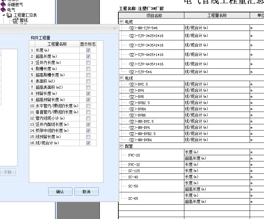Select the SC-50 pipe row
This screenshot has height=219, width=264.
(x=133, y=186)
